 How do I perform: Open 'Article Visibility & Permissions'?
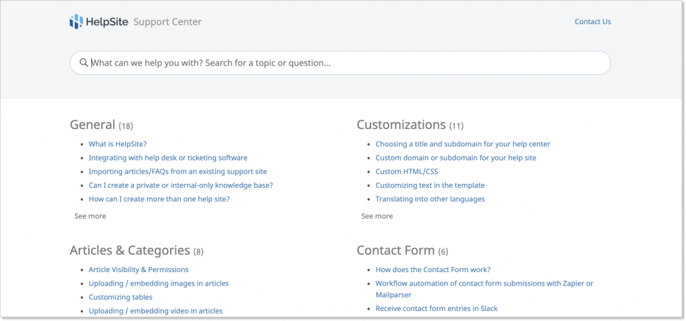click(139, 270)
